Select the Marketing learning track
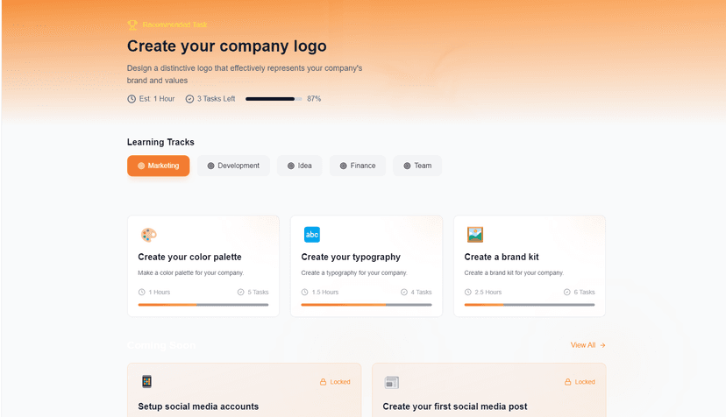The height and width of the screenshot is (417, 726). point(159,166)
